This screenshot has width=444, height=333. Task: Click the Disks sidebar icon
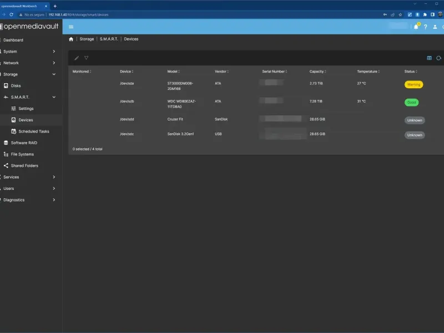(x=6, y=85)
